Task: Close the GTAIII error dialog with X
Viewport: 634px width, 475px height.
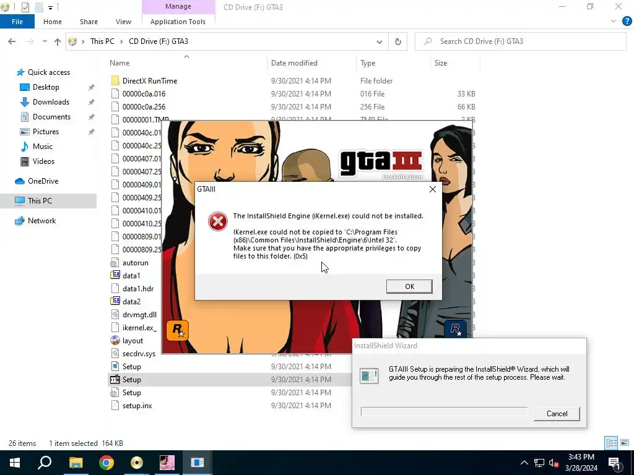Action: (x=433, y=189)
